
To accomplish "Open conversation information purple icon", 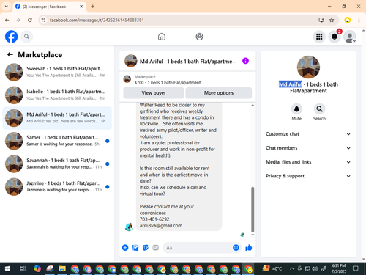I will [x=245, y=61].
